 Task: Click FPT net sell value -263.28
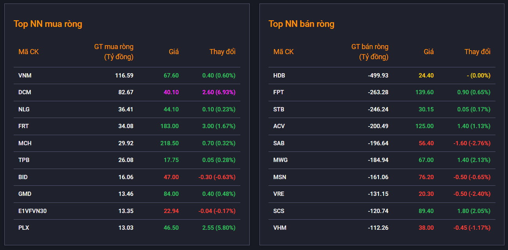[x=378, y=92]
